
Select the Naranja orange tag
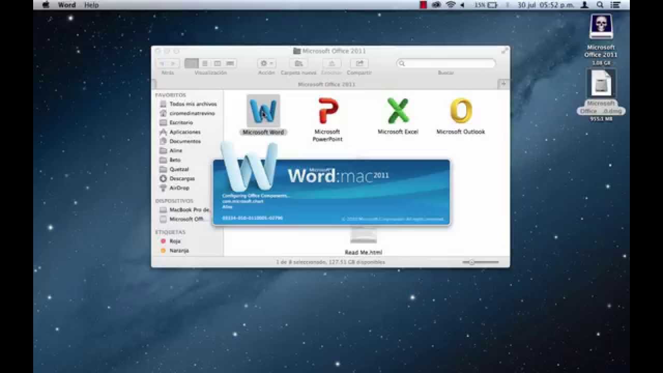pyautogui.click(x=174, y=251)
